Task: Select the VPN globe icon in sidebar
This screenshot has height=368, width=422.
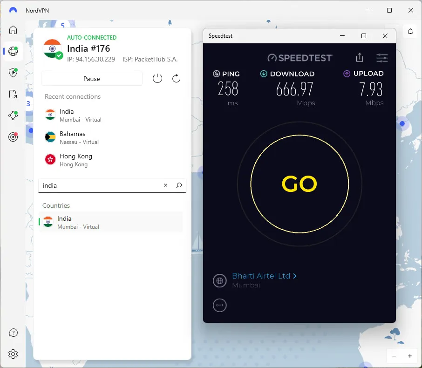Action: coord(13,51)
